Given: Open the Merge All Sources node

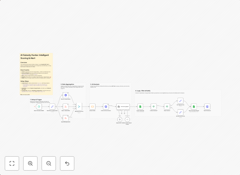Looking at the screenshot, I should click(x=79, y=107).
